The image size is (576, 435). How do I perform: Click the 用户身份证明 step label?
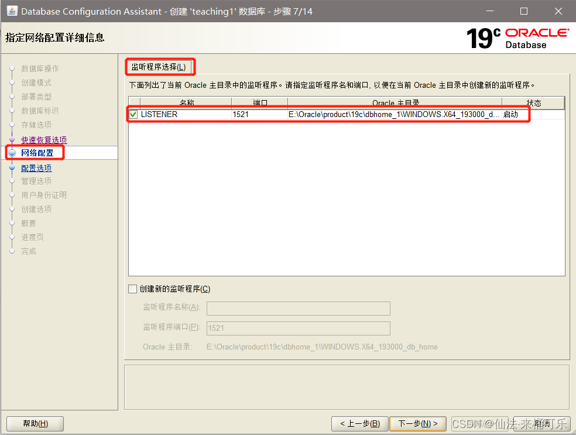click(x=44, y=195)
